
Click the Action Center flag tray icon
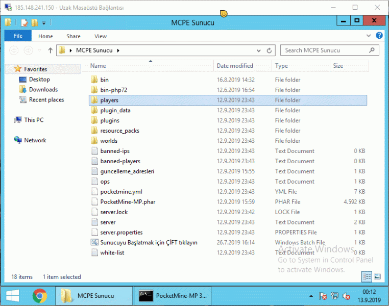click(x=323, y=296)
